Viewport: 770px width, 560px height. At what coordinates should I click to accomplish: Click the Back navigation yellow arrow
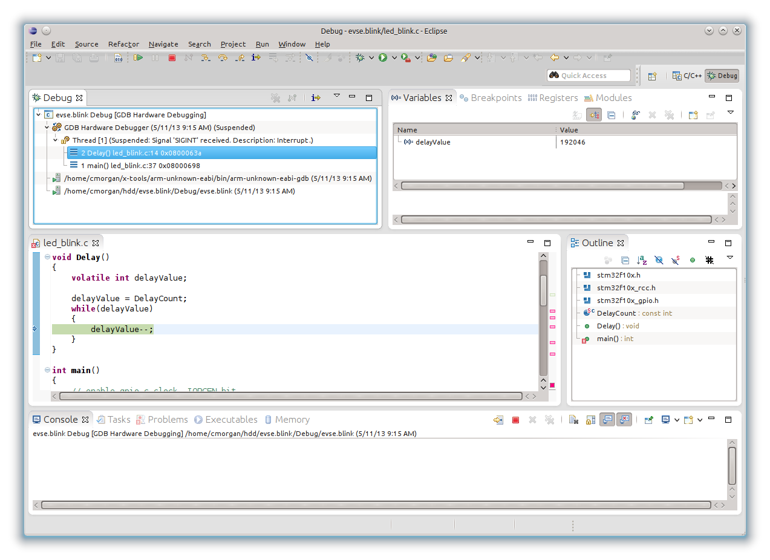click(x=554, y=57)
